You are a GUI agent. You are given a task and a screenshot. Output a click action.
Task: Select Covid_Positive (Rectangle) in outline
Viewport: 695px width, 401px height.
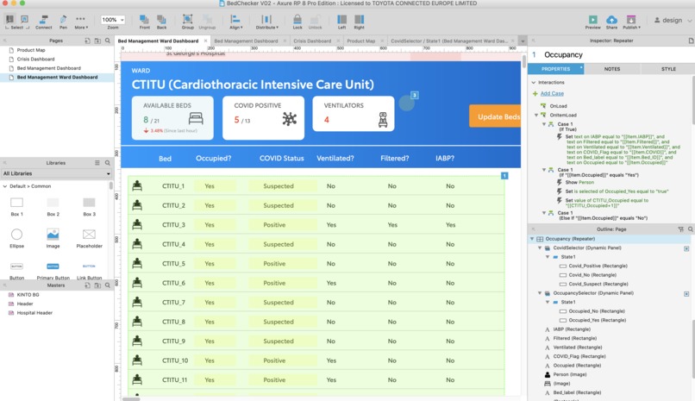tap(598, 266)
